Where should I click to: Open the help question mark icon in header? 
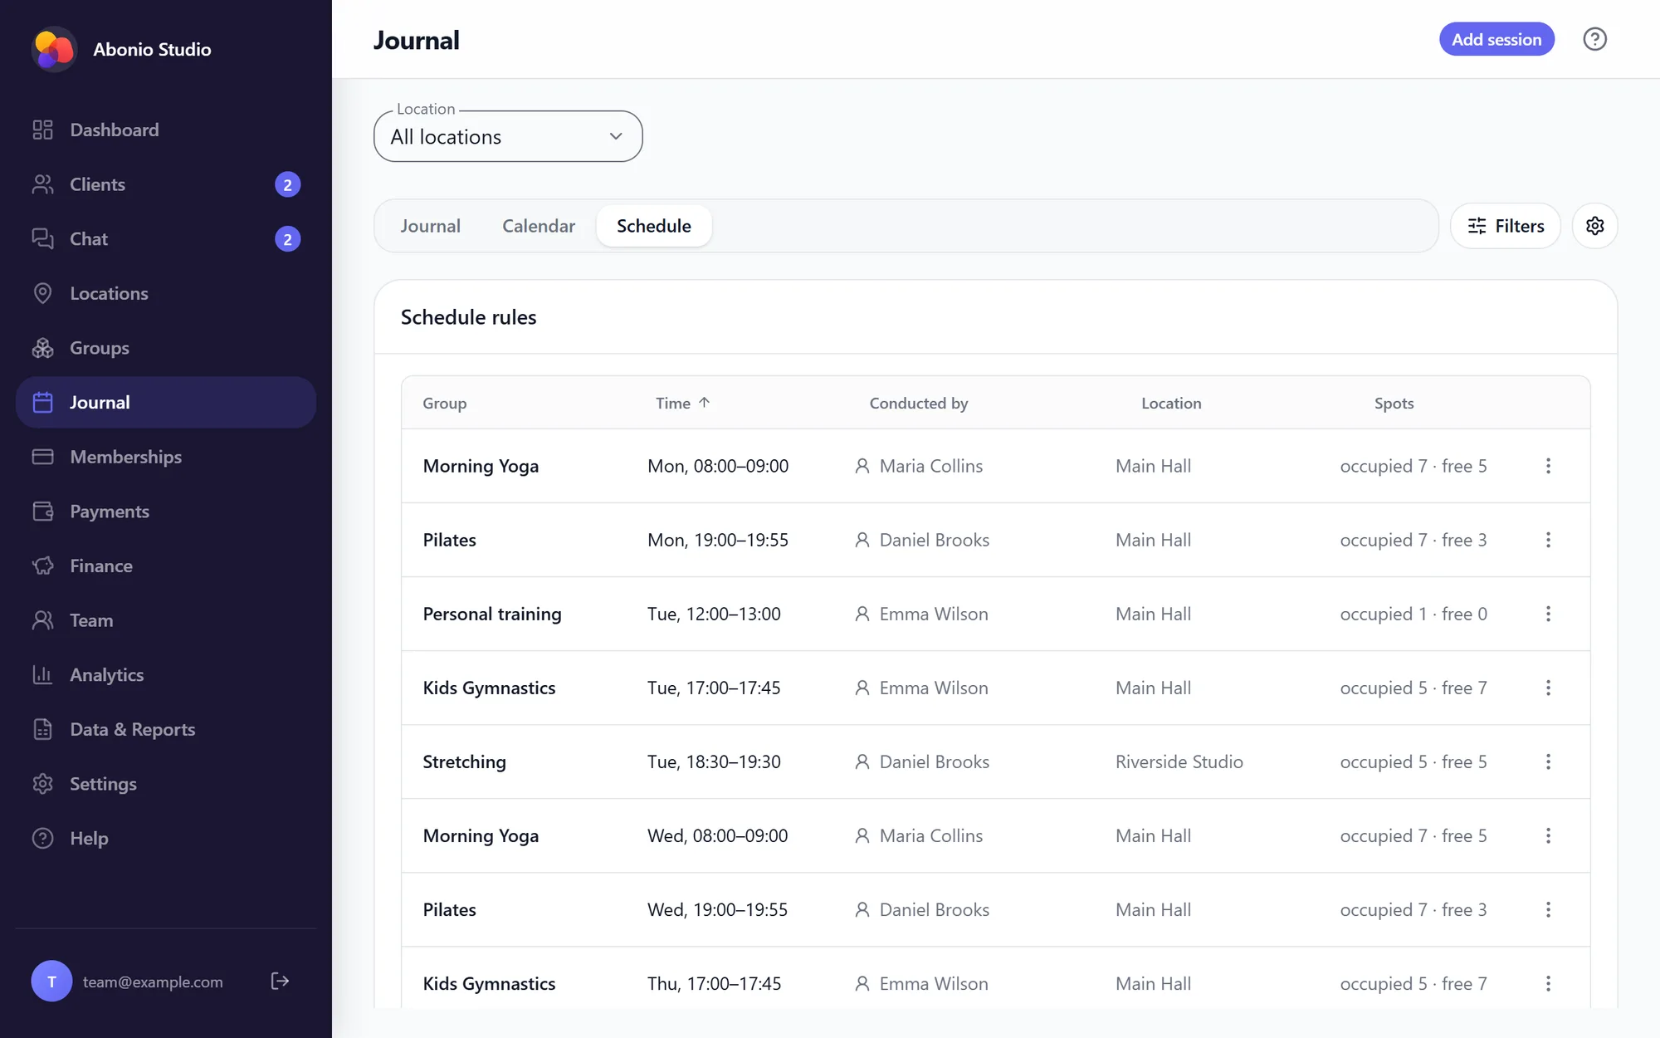coord(1594,39)
